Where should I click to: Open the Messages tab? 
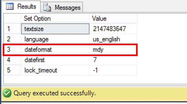[x=62, y=7]
